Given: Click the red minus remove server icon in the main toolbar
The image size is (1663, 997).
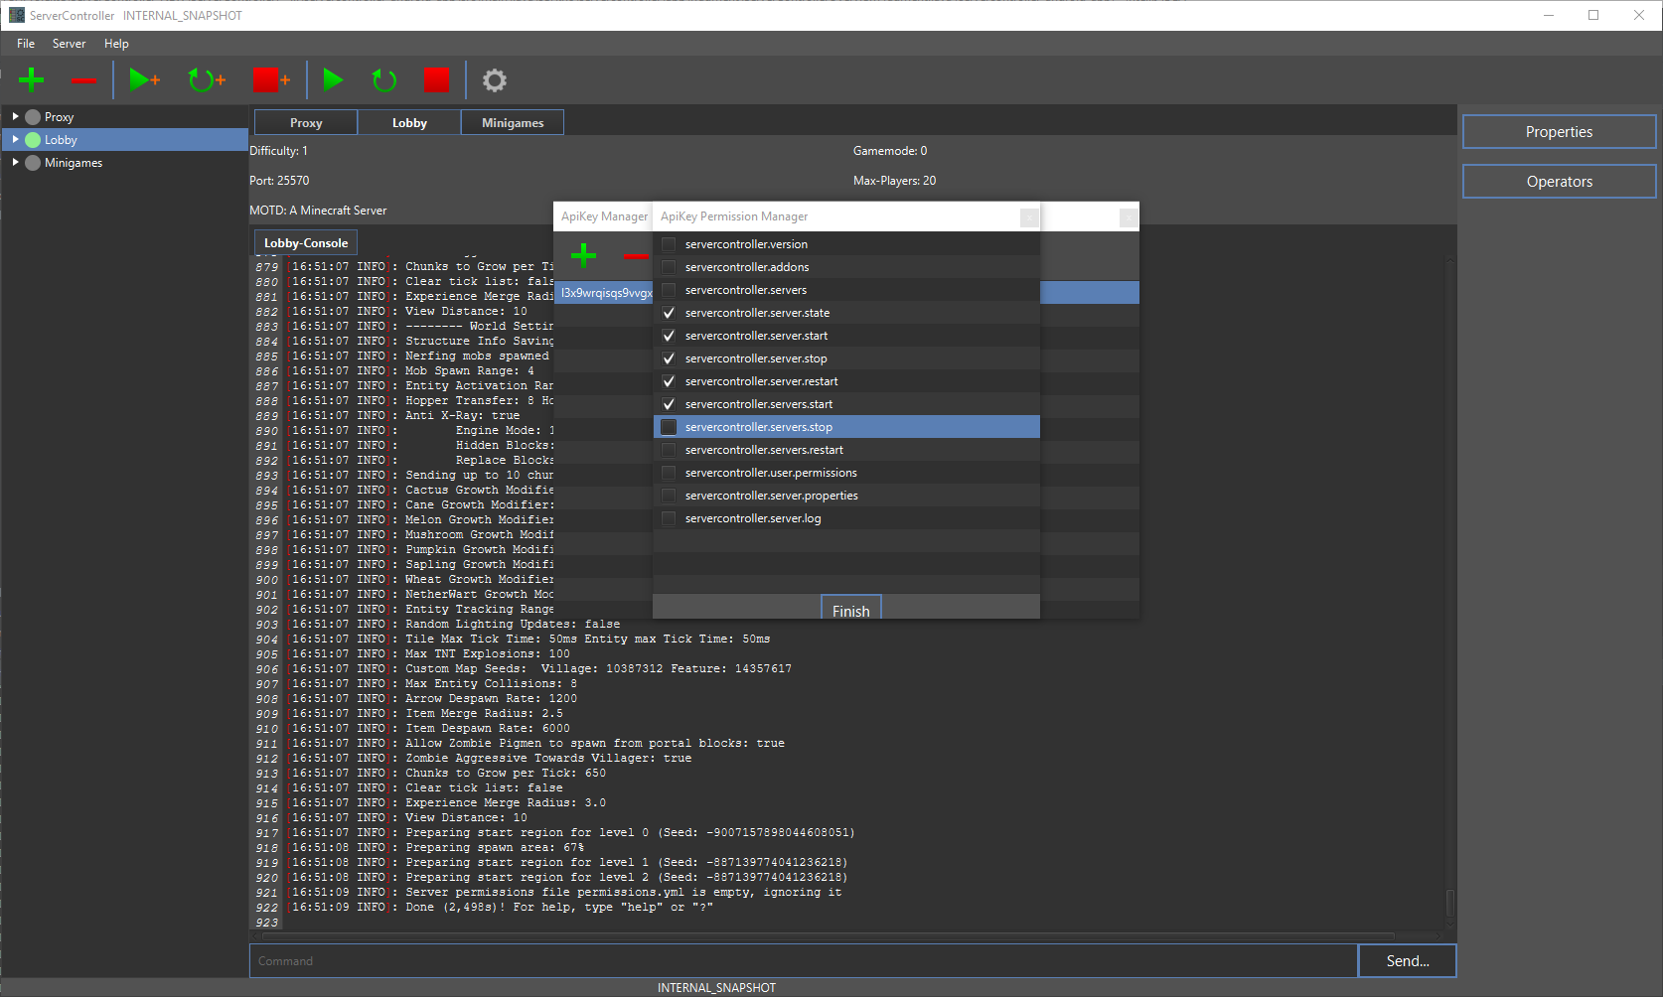Looking at the screenshot, I should [83, 80].
